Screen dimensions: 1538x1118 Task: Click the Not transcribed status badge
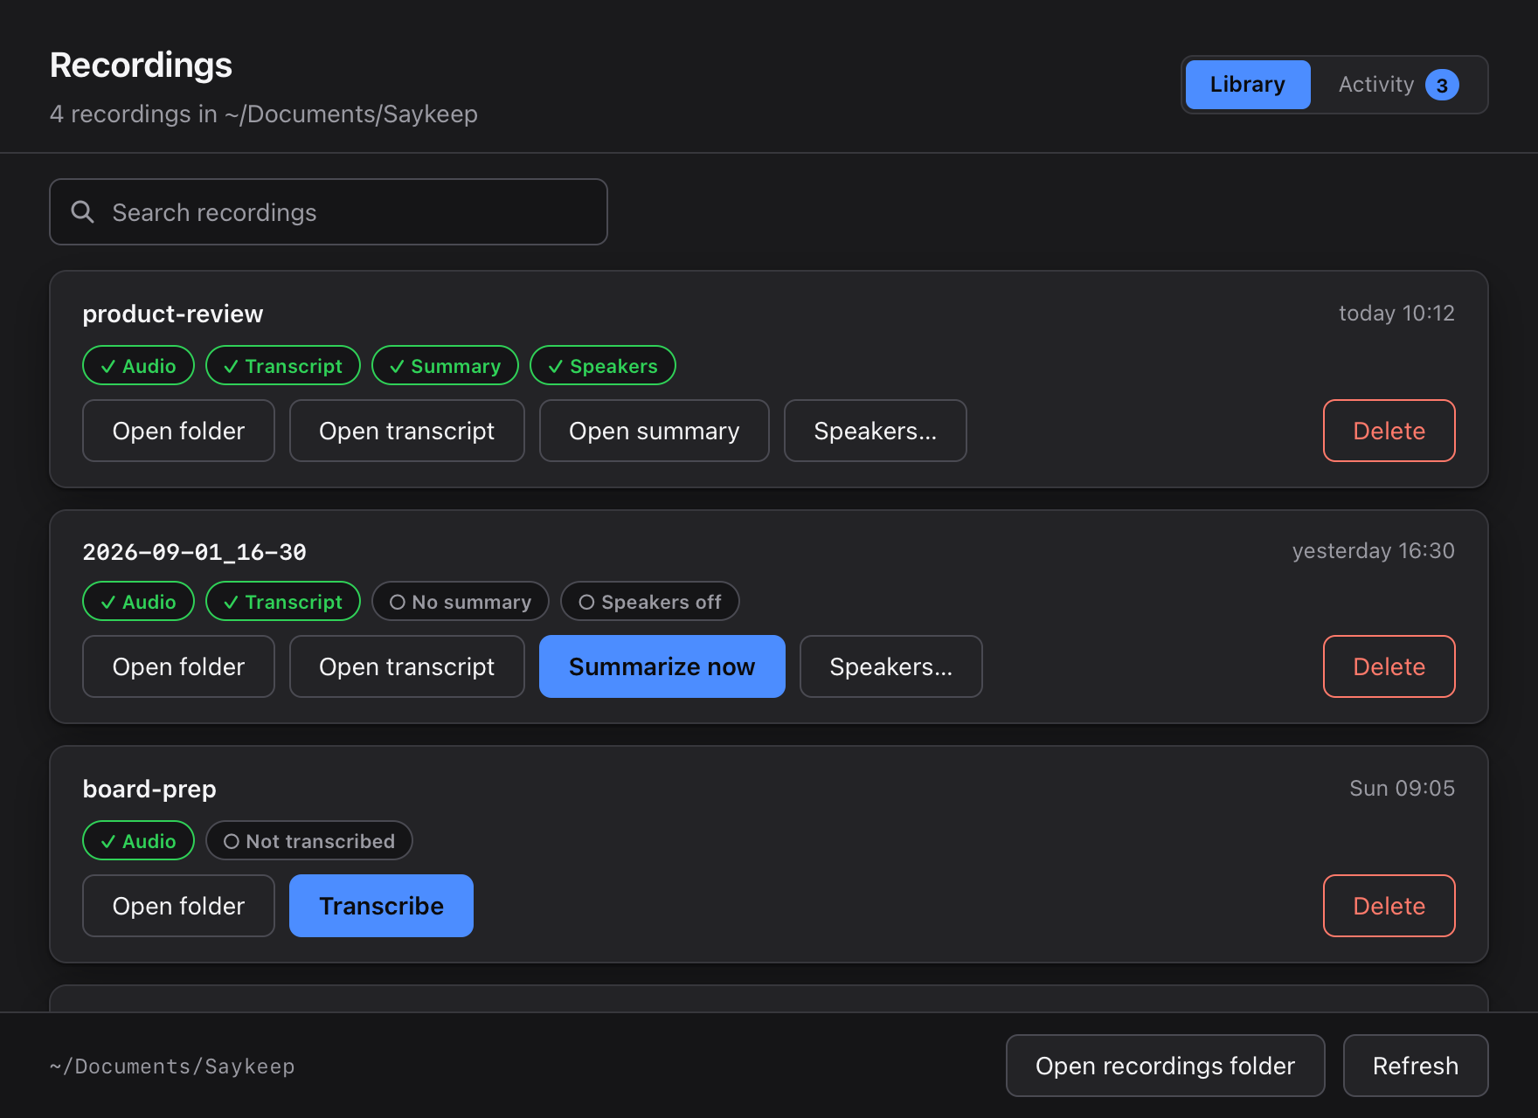[308, 840]
